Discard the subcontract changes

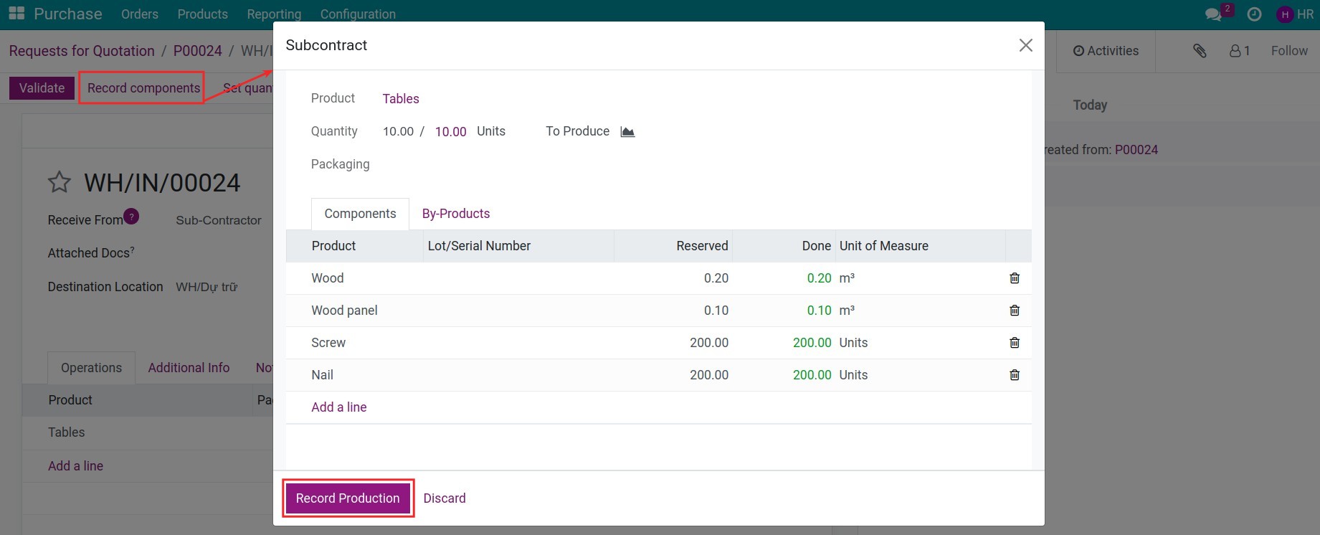[x=445, y=498]
